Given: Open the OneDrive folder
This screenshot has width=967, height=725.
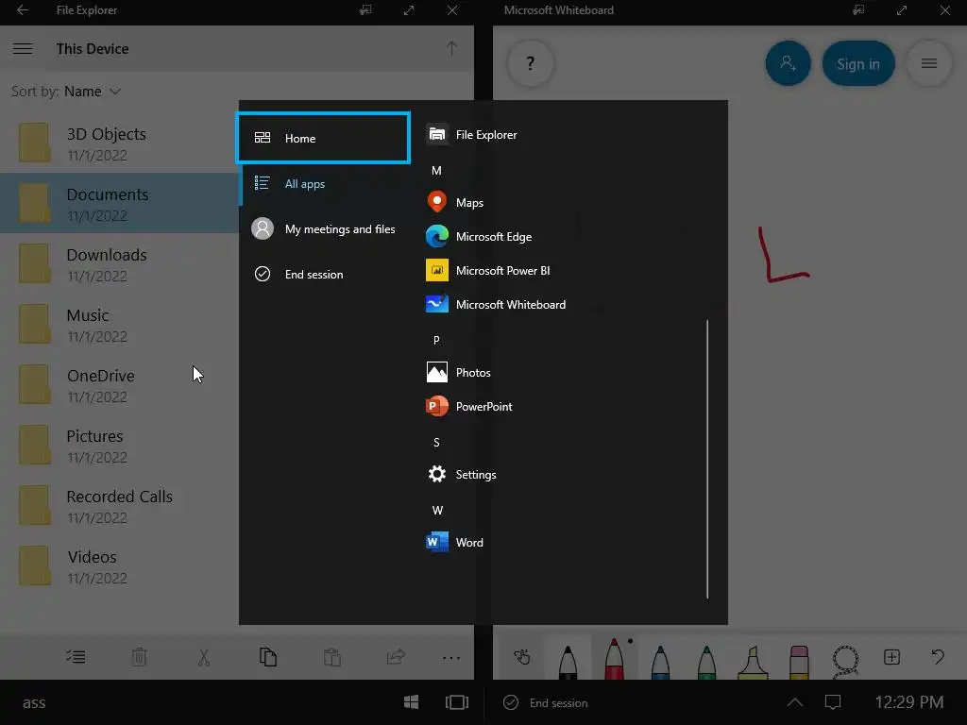Looking at the screenshot, I should coord(120,385).
